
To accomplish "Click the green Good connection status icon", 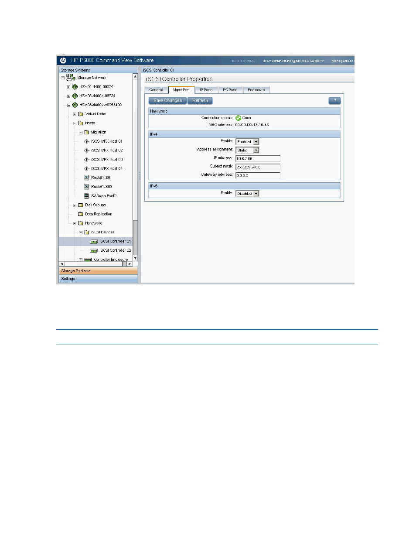I will [x=238, y=118].
